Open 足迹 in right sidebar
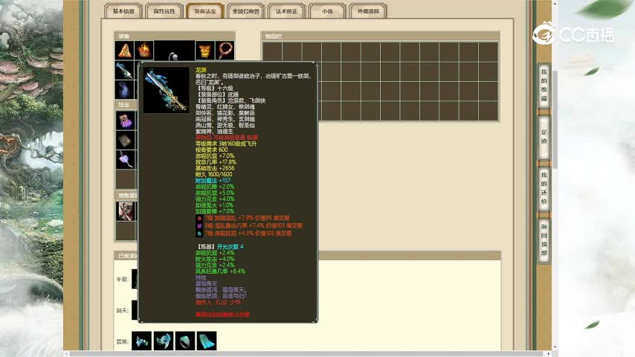The image size is (635, 357). tap(544, 137)
